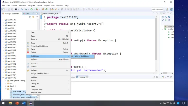
Task: Toggle the Java perspective button at top right
Action: click(x=171, y=9)
